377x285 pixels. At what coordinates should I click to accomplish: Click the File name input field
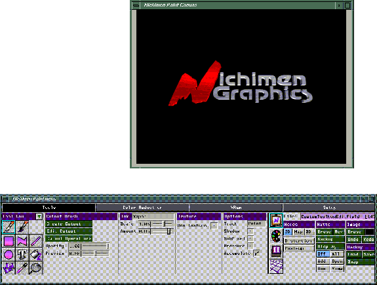point(338,216)
